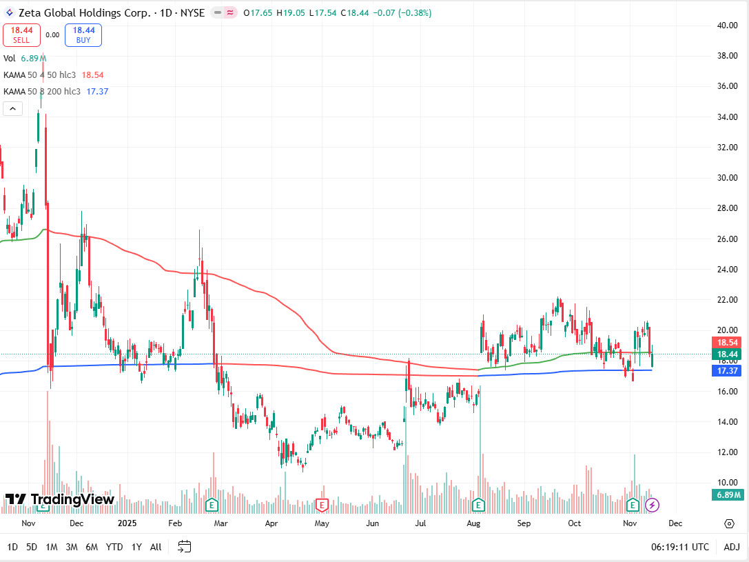Click the 18.44 SELL button

(x=21, y=35)
